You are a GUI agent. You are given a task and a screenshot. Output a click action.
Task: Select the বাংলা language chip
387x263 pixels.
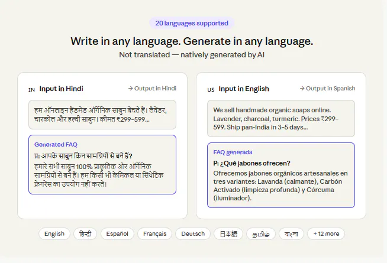tap(291, 233)
